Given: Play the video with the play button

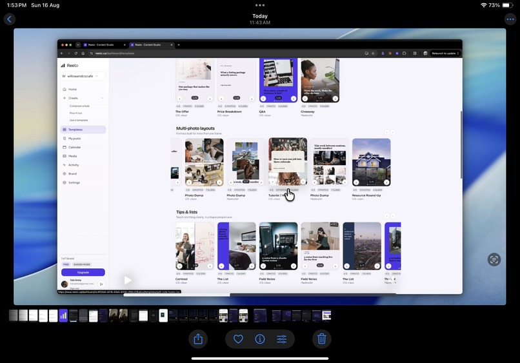Looking at the screenshot, I should point(128,280).
